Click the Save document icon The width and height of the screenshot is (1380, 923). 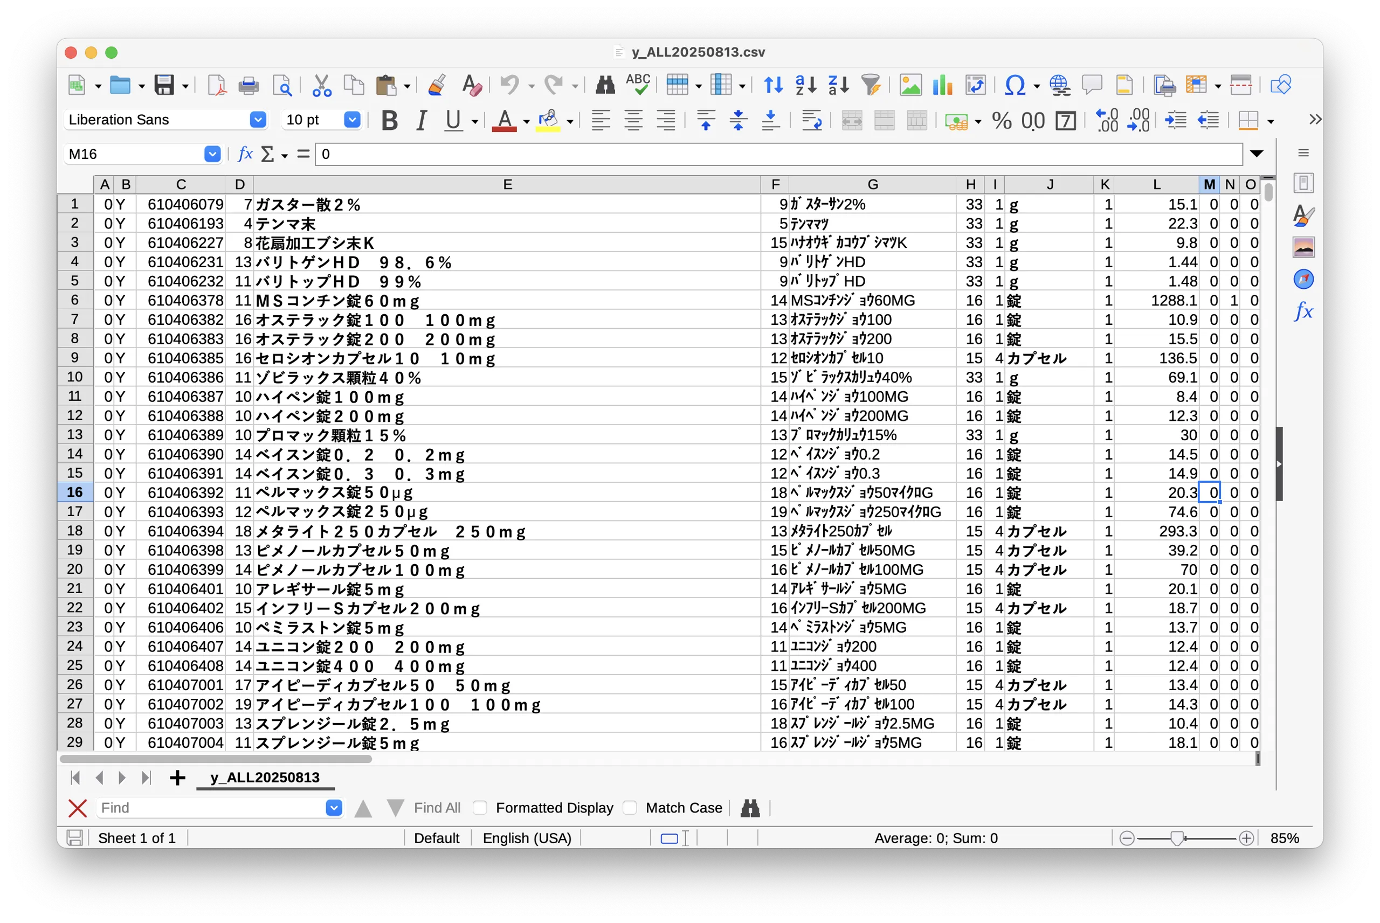point(164,85)
